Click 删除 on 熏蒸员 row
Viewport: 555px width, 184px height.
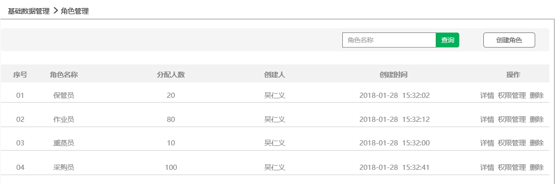click(537, 143)
